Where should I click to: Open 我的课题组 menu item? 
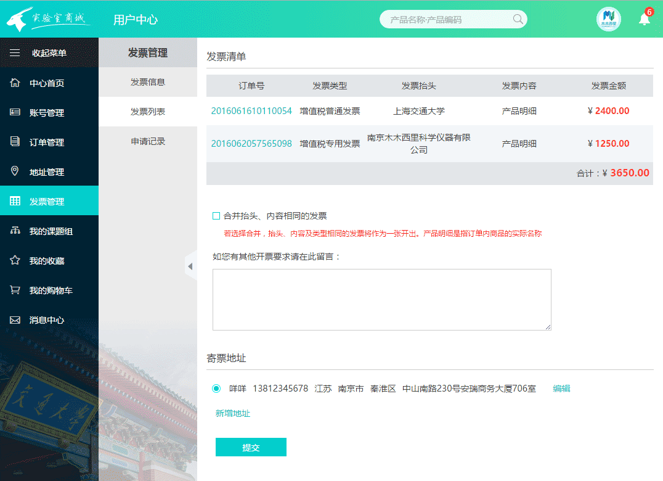pos(49,231)
